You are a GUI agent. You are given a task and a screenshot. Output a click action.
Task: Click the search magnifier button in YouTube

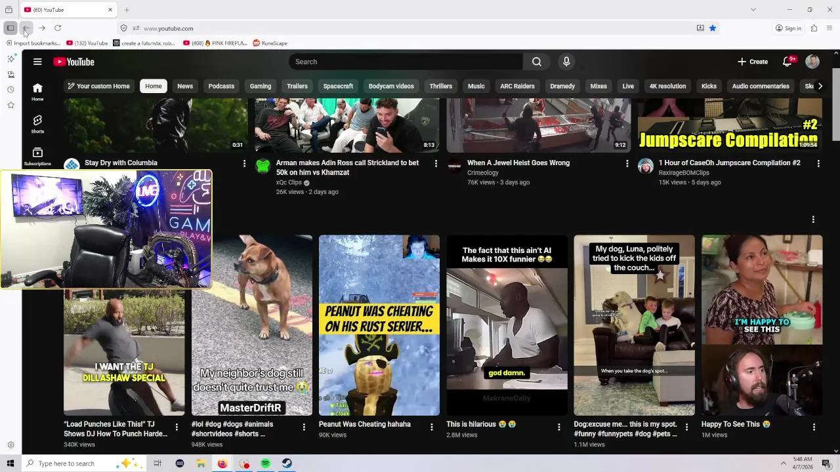(537, 62)
